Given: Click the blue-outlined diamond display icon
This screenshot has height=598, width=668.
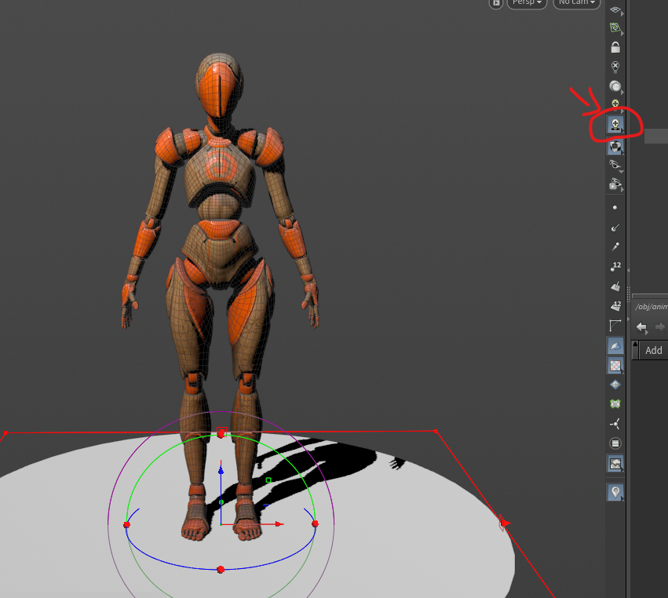Looking at the screenshot, I should [615, 385].
